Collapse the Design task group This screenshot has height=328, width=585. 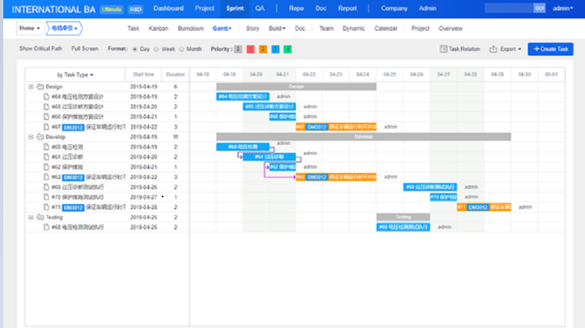click(31, 87)
